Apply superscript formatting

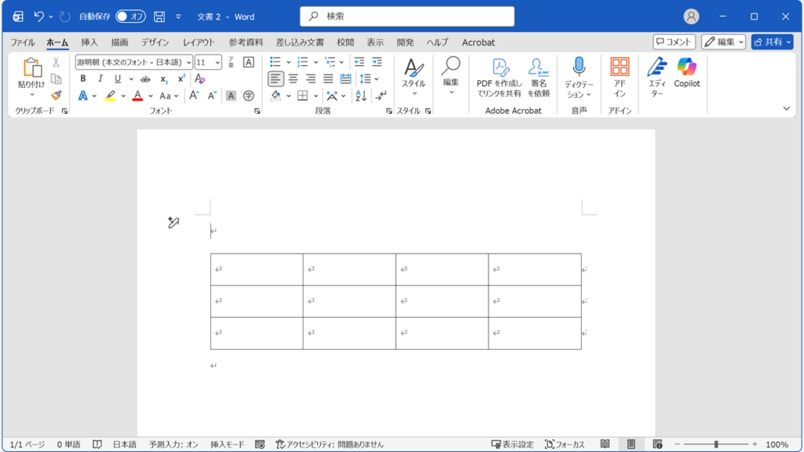(x=181, y=78)
